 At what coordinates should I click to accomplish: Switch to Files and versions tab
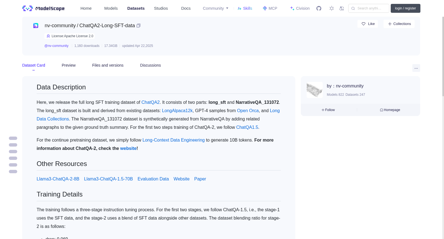pyautogui.click(x=108, y=65)
